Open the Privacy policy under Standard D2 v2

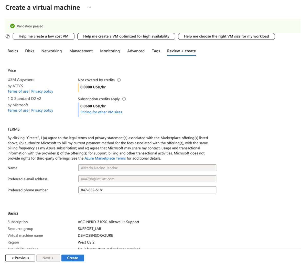[x=42, y=110]
